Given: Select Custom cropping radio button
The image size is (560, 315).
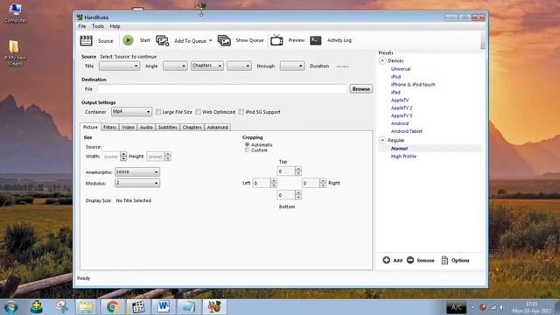Looking at the screenshot, I should tap(247, 150).
